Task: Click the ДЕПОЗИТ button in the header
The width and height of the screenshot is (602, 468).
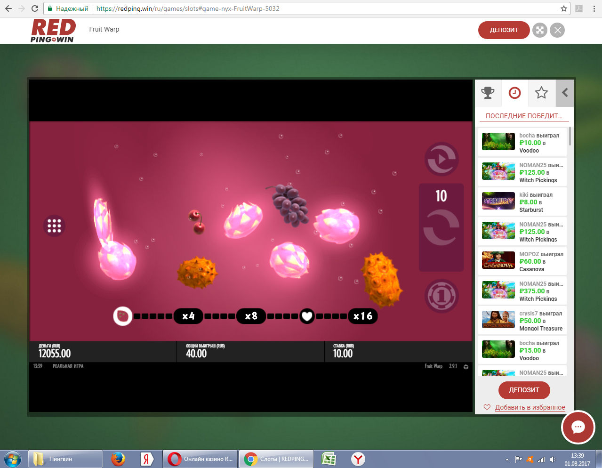Action: [504, 30]
